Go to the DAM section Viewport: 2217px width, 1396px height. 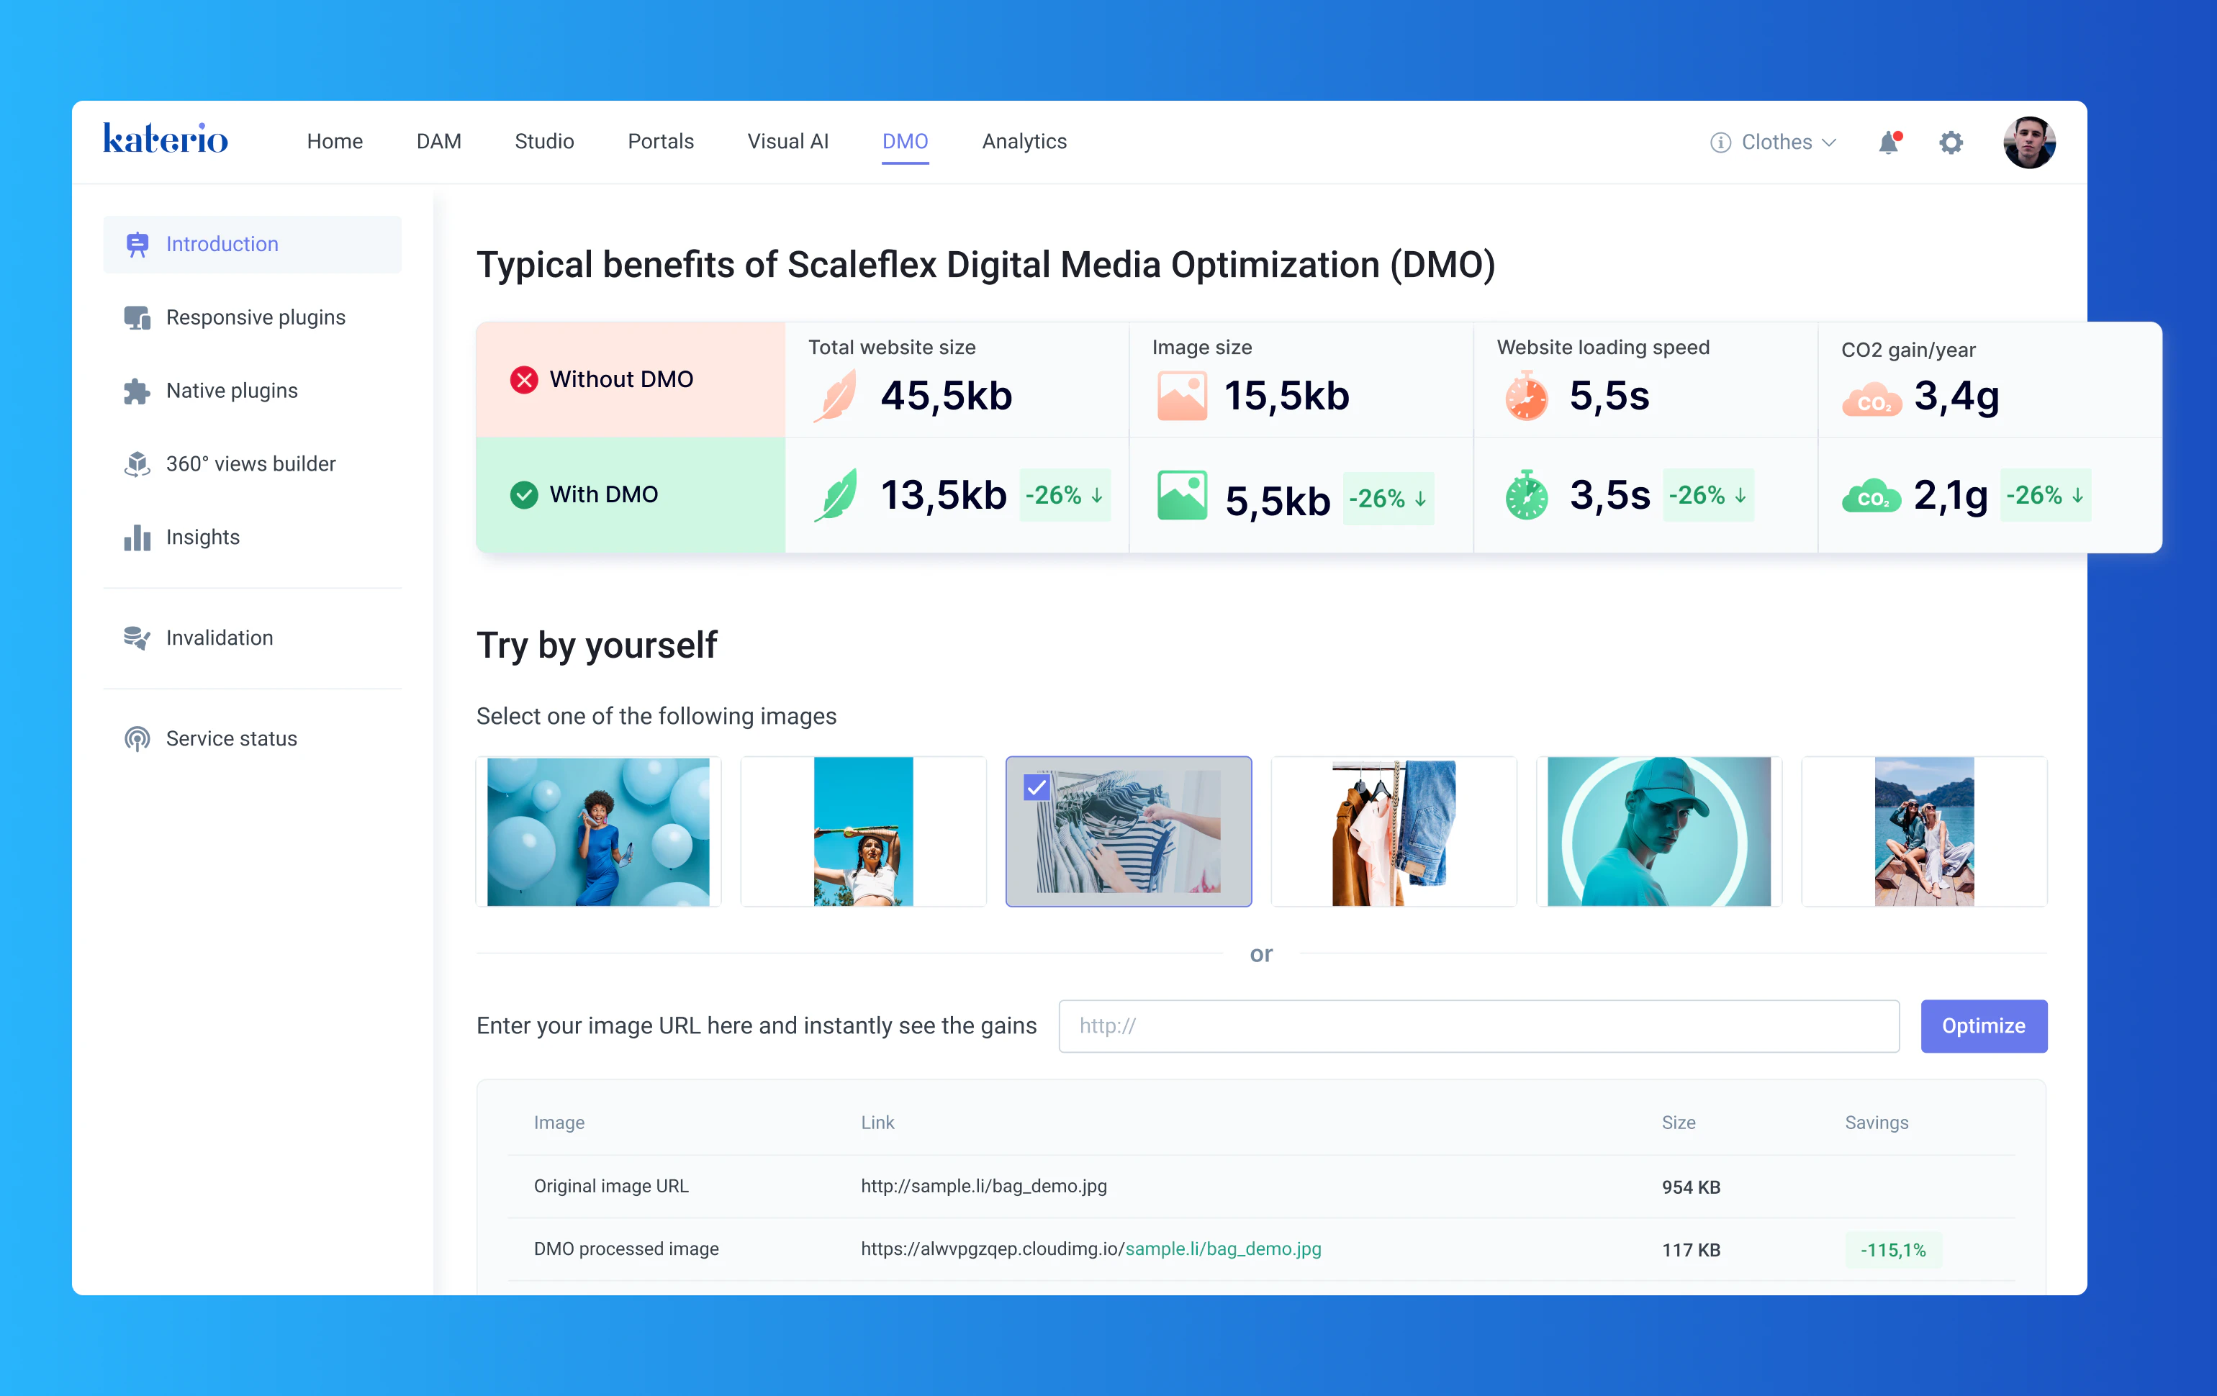pyautogui.click(x=438, y=141)
